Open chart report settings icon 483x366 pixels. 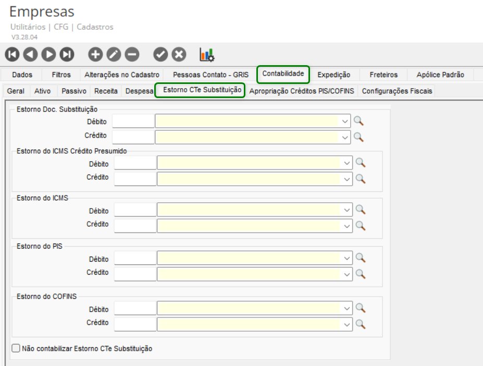click(207, 54)
